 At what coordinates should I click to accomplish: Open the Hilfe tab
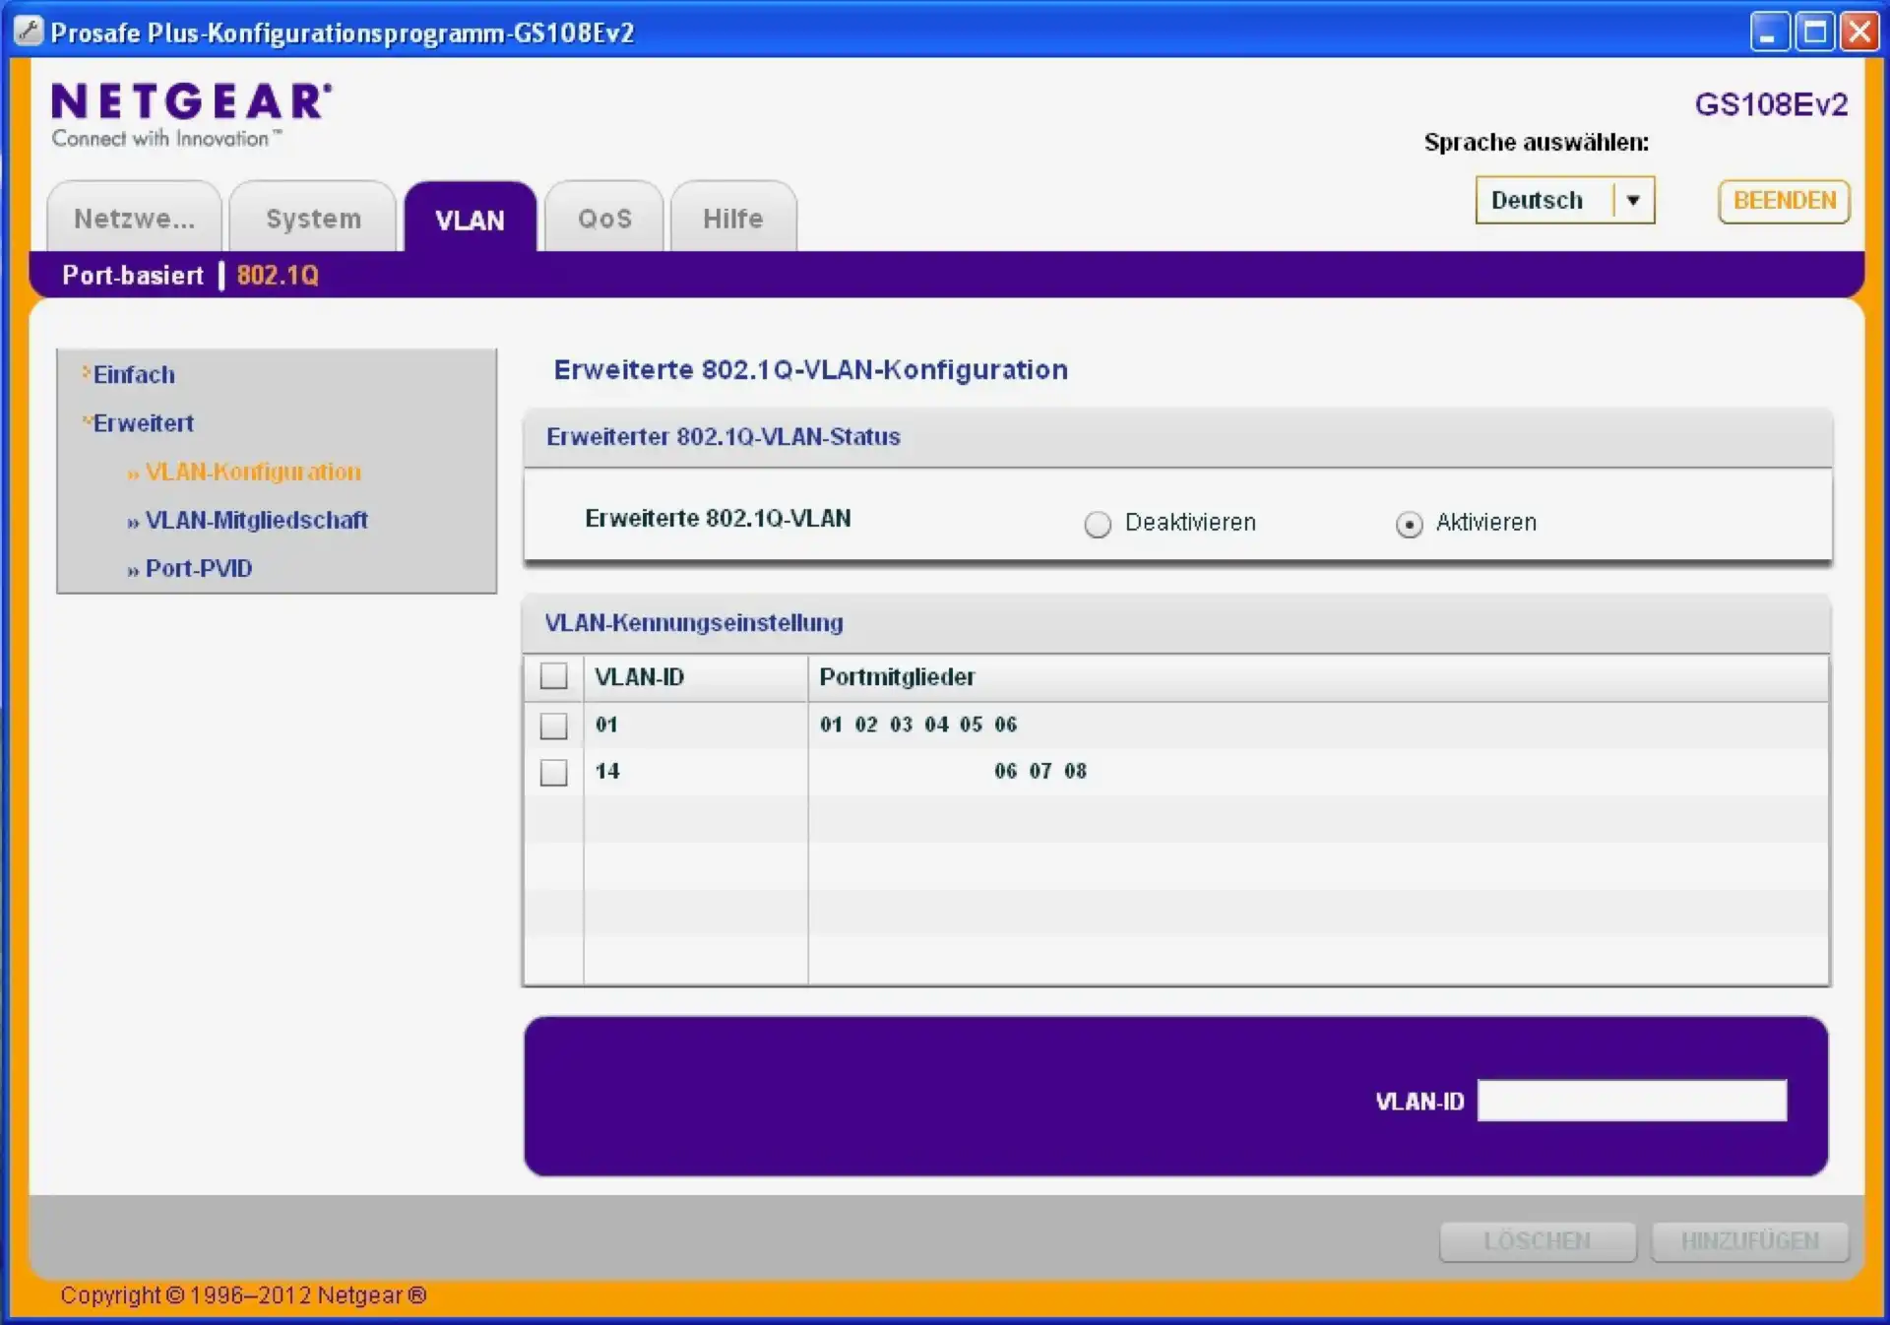pos(732,219)
